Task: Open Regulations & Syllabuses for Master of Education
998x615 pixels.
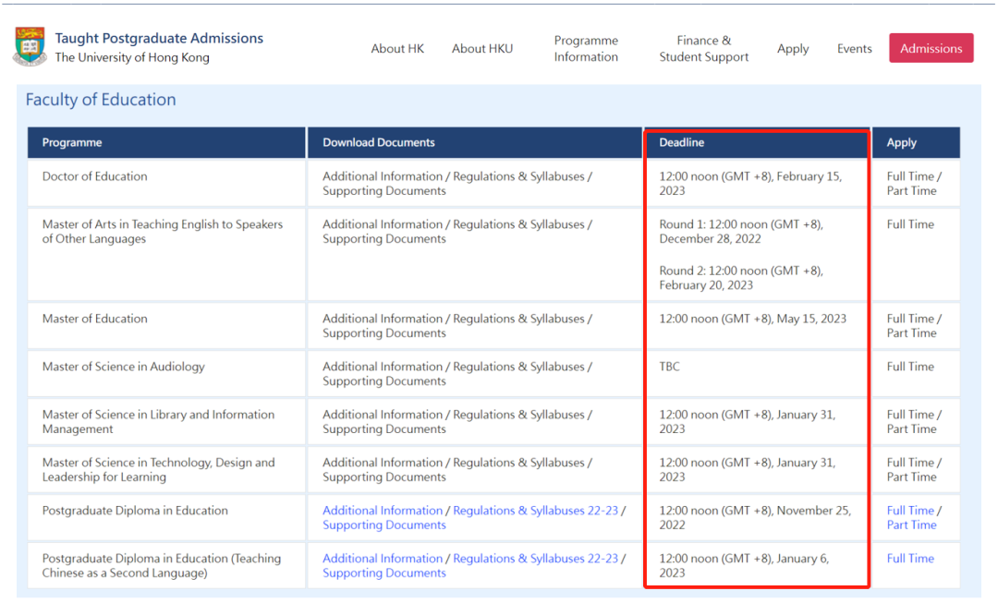Action: point(518,319)
